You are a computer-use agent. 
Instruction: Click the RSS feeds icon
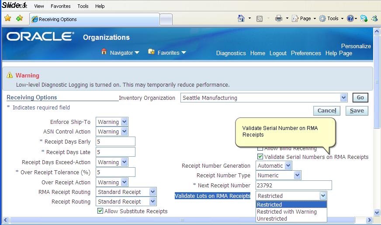point(260,19)
